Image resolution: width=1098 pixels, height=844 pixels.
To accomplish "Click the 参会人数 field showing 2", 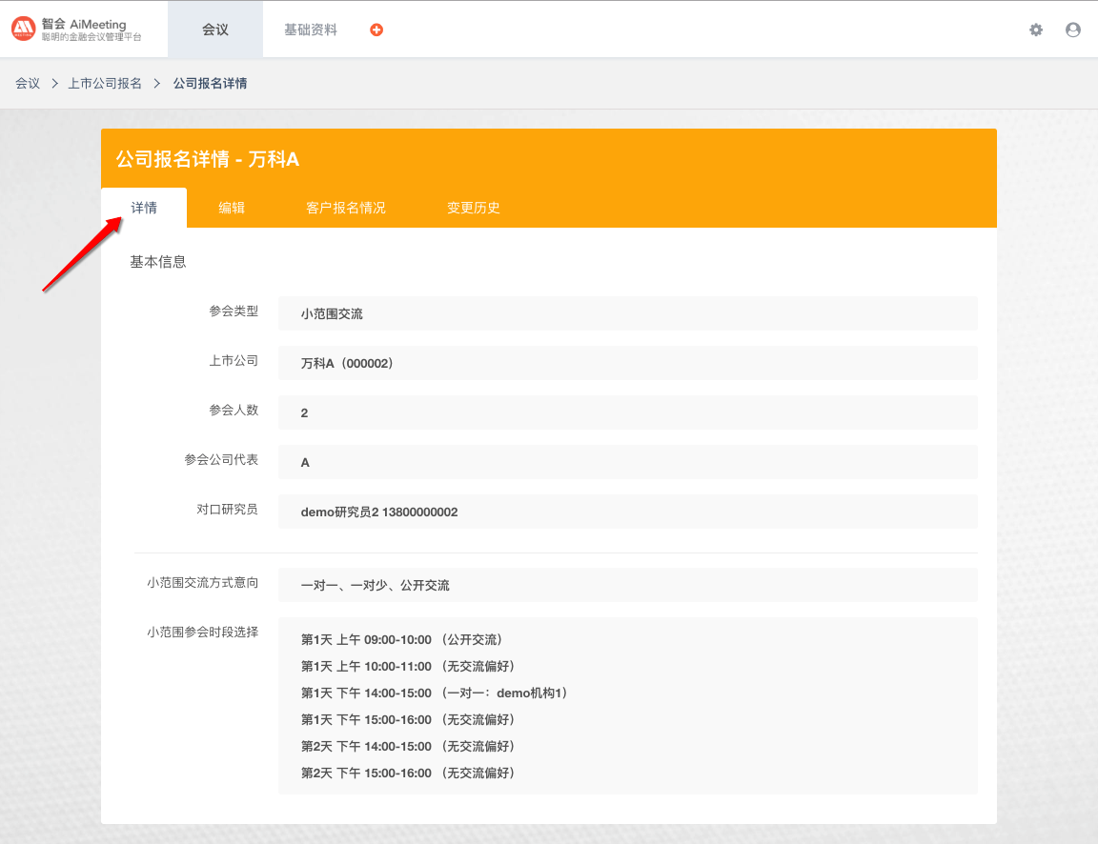I will 627,412.
